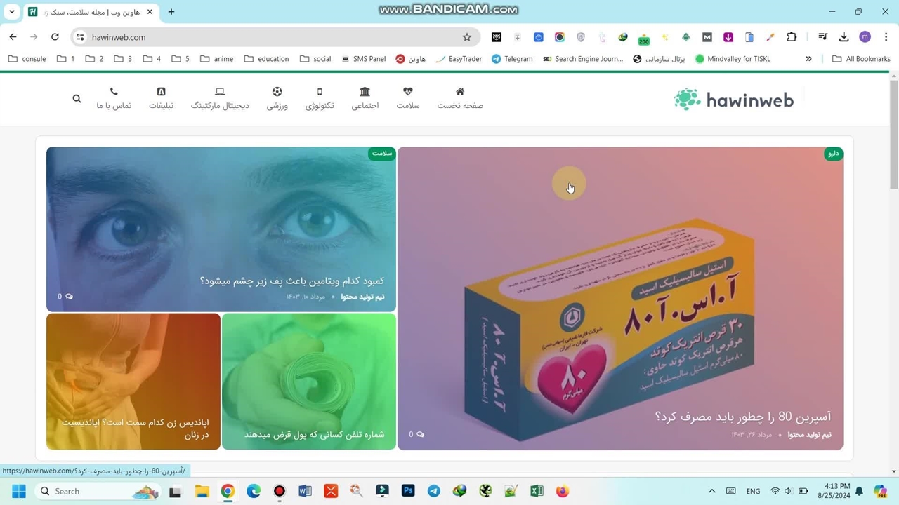899x505 pixels.
Task: Reload the page
Action: click(x=55, y=37)
